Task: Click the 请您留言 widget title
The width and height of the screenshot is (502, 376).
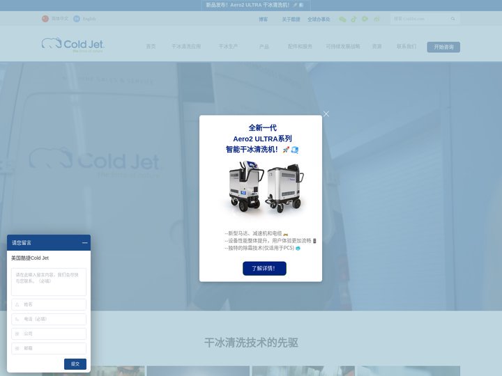Action: tap(22, 243)
